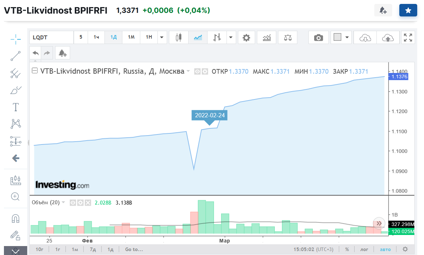Redo the chart action
The image size is (424, 255).
click(x=47, y=53)
